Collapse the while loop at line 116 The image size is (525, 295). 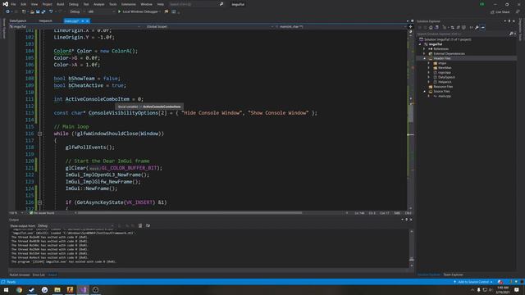coord(40,134)
